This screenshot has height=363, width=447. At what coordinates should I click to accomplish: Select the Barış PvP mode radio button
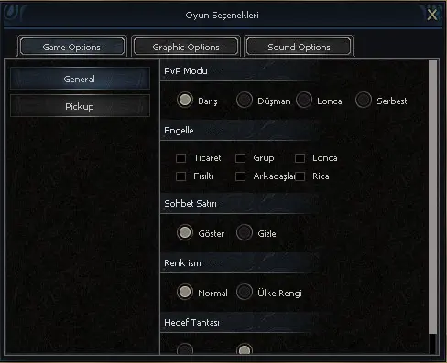coord(185,100)
